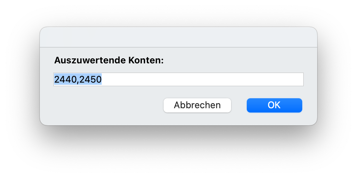Viewport: 357px width, 178px height.
Task: Click the number 2450 in the field
Action: [91, 79]
